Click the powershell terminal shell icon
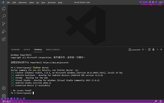 [130, 50]
